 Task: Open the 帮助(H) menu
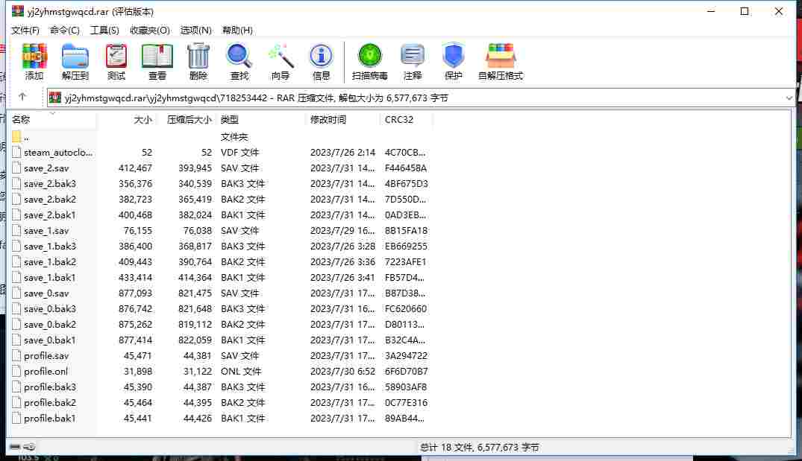pos(237,30)
